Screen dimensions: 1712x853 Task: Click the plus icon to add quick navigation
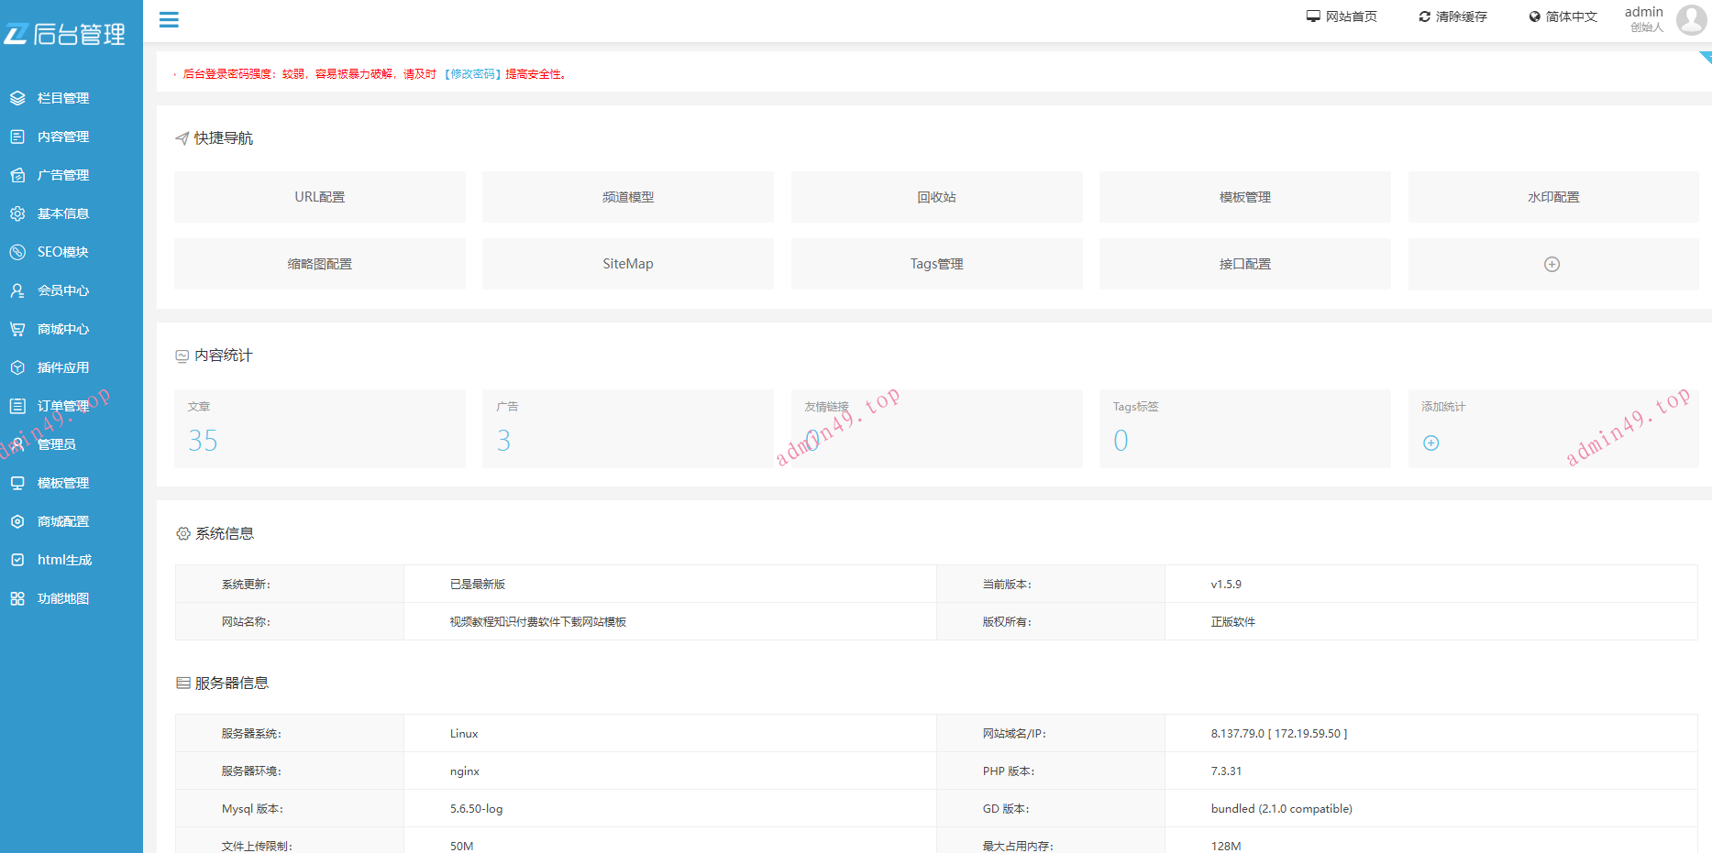[x=1552, y=264]
